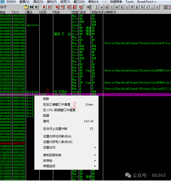171x182 pixels.
Task: Click the close program X icon
Action: [x=36, y=7]
